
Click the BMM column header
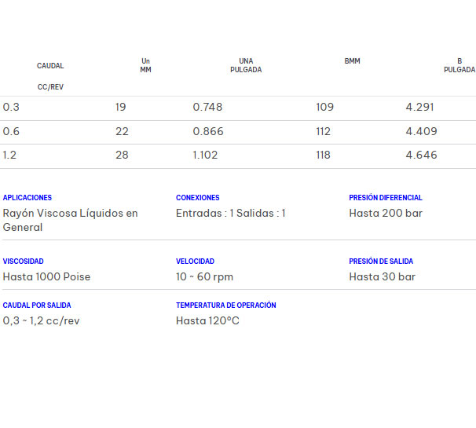pyautogui.click(x=352, y=61)
